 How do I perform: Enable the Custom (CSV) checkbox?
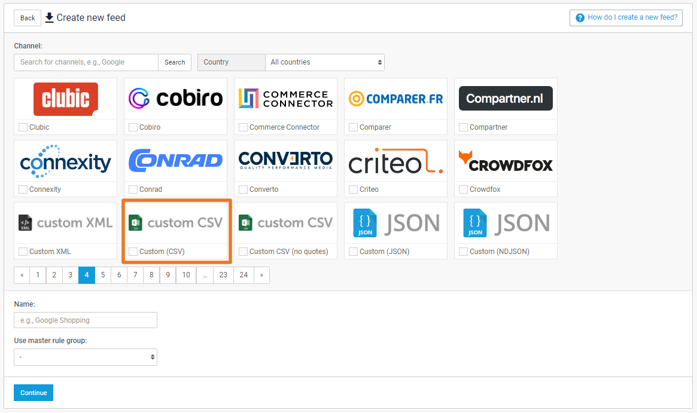(133, 252)
